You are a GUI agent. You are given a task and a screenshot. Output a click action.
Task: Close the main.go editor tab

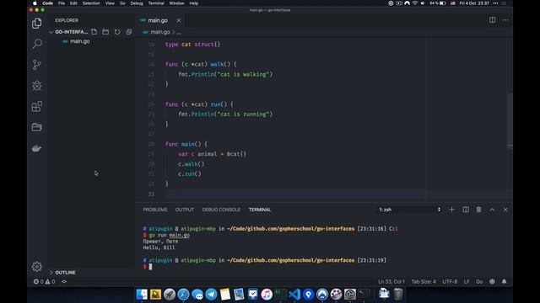pos(179,20)
